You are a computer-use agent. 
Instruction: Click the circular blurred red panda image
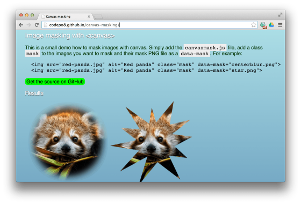tap(68, 142)
